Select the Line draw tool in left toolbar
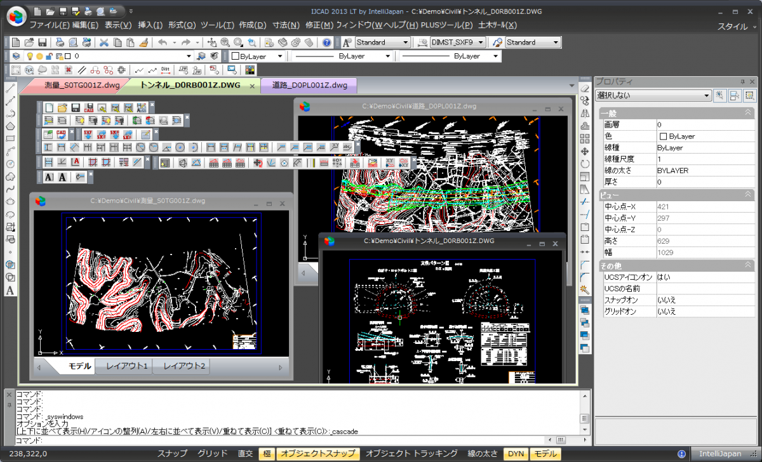 pos(10,88)
